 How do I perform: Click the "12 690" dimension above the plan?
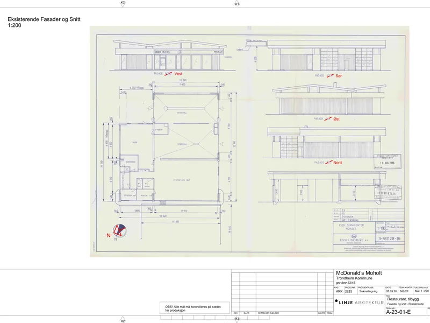(x=183, y=80)
